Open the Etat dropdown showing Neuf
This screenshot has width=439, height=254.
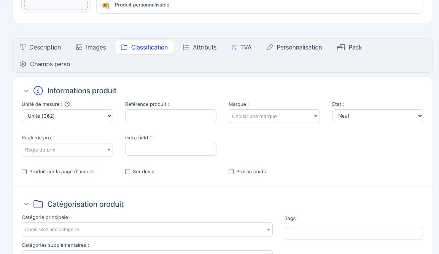tap(378, 116)
